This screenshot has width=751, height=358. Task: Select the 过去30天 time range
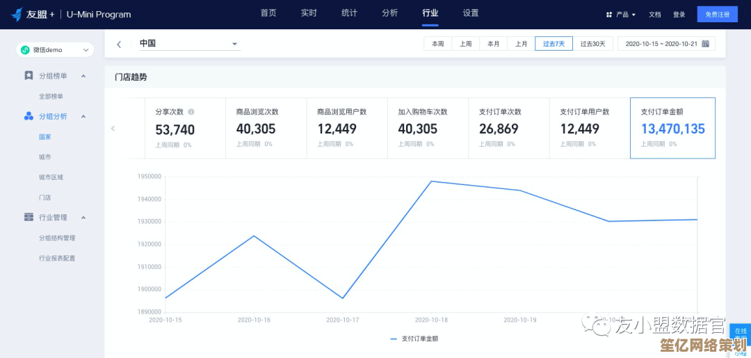592,44
